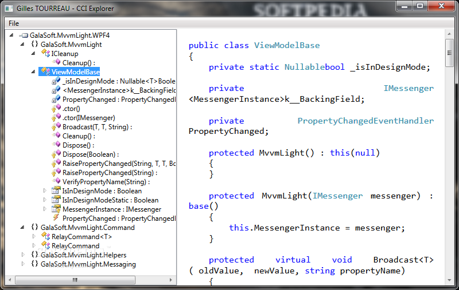The width and height of the screenshot is (459, 290).
Task: Collapse the ViewModelBase class node
Action: (33, 71)
